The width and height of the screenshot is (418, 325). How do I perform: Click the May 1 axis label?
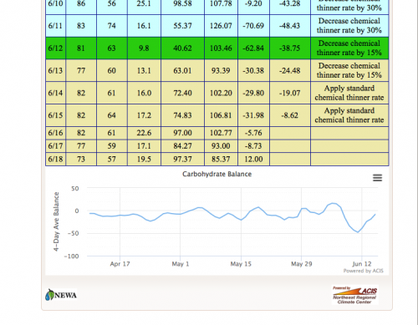pyautogui.click(x=181, y=264)
